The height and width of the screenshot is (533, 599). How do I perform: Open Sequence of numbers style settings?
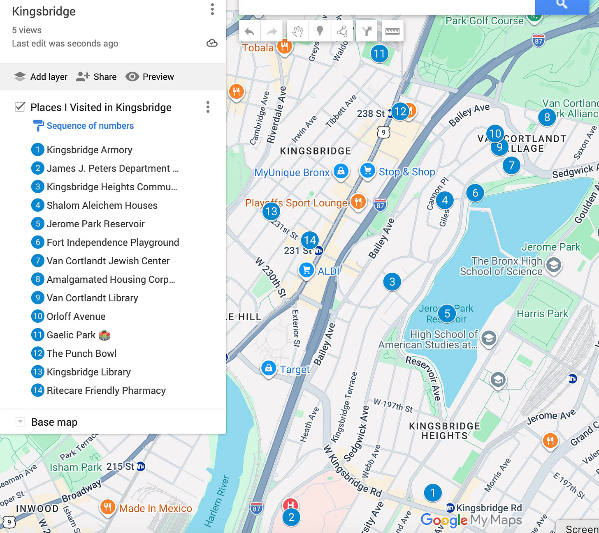(90, 126)
